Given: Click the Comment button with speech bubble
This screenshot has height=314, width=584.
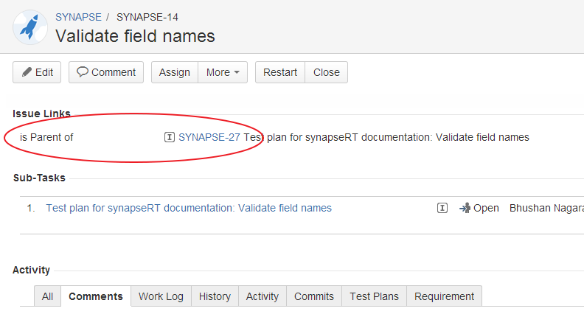Looking at the screenshot, I should point(106,72).
